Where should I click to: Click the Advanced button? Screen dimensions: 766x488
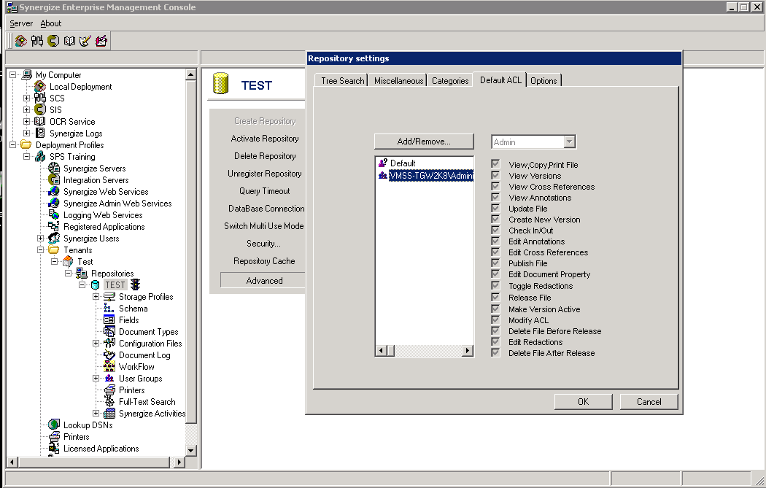pyautogui.click(x=264, y=280)
